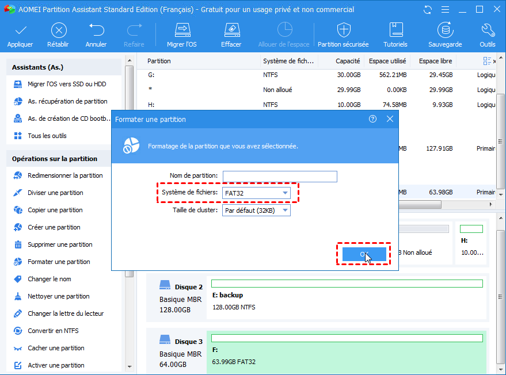Sort by the Espace utilisé column header
This screenshot has width=506, height=375.
387,61
